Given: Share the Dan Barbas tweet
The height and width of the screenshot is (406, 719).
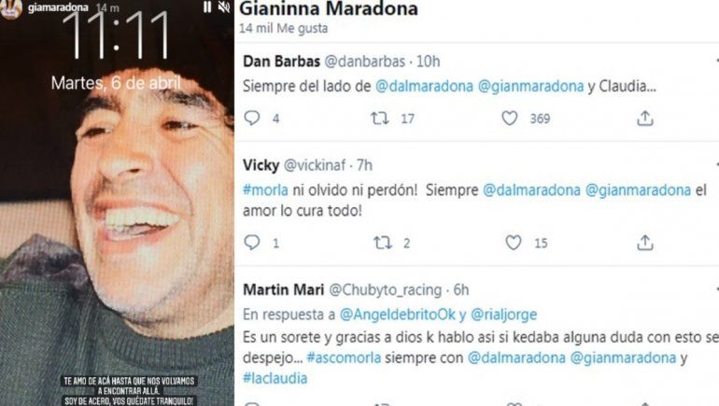Looking at the screenshot, I should pyautogui.click(x=644, y=119).
